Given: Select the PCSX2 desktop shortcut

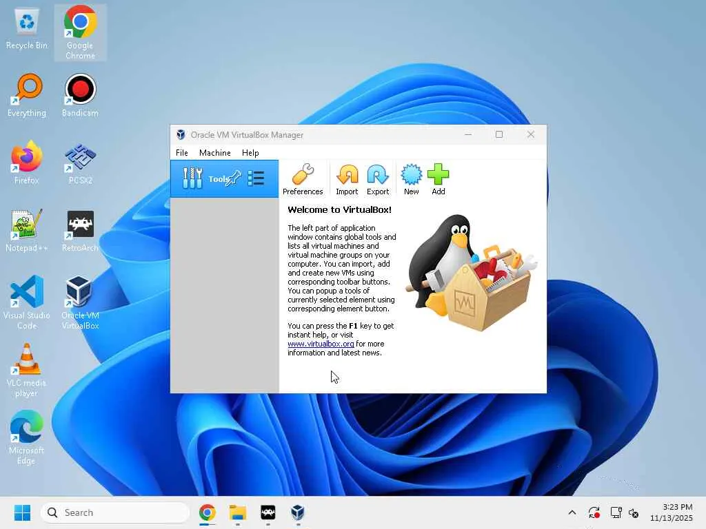Looking at the screenshot, I should pos(80,163).
